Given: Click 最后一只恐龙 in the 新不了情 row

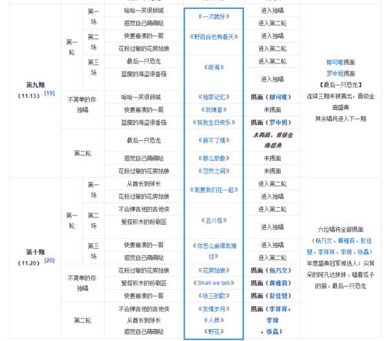Looking at the screenshot, I should (x=144, y=140).
